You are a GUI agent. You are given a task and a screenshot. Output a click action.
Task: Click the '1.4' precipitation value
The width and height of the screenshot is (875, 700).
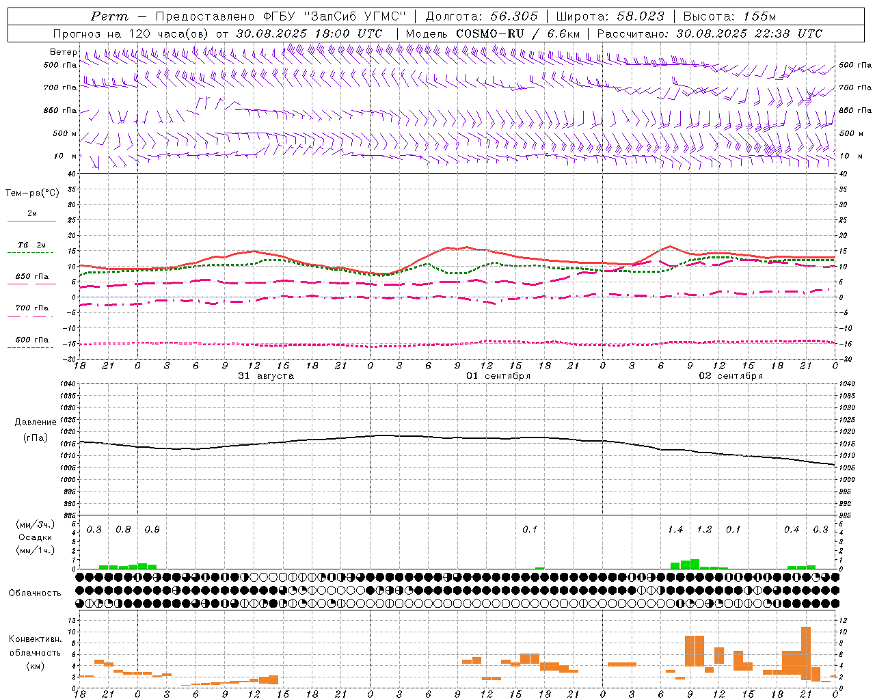click(x=675, y=529)
